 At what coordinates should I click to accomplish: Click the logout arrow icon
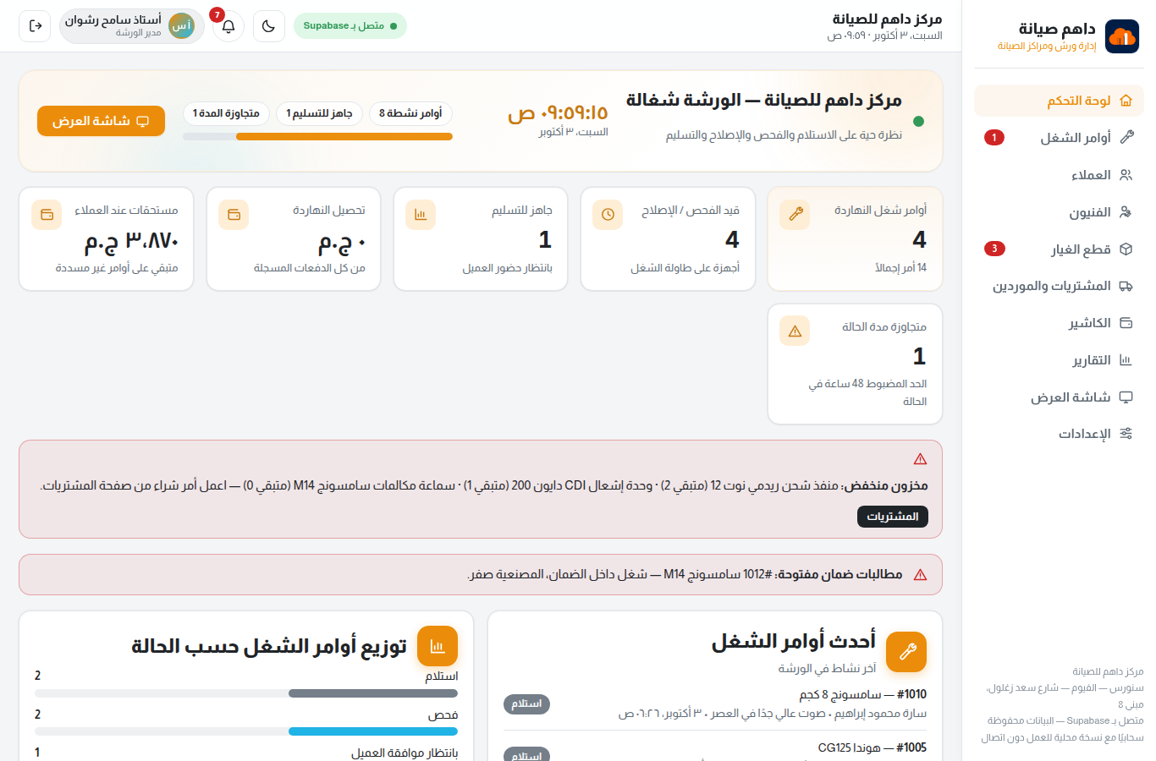tap(35, 26)
